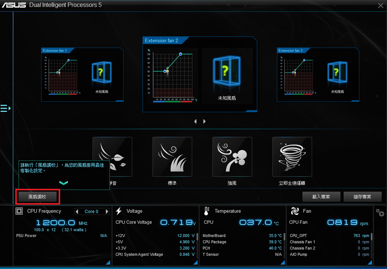Switch to next CPU core with right arrow
The image size is (387, 269).
click(107, 212)
